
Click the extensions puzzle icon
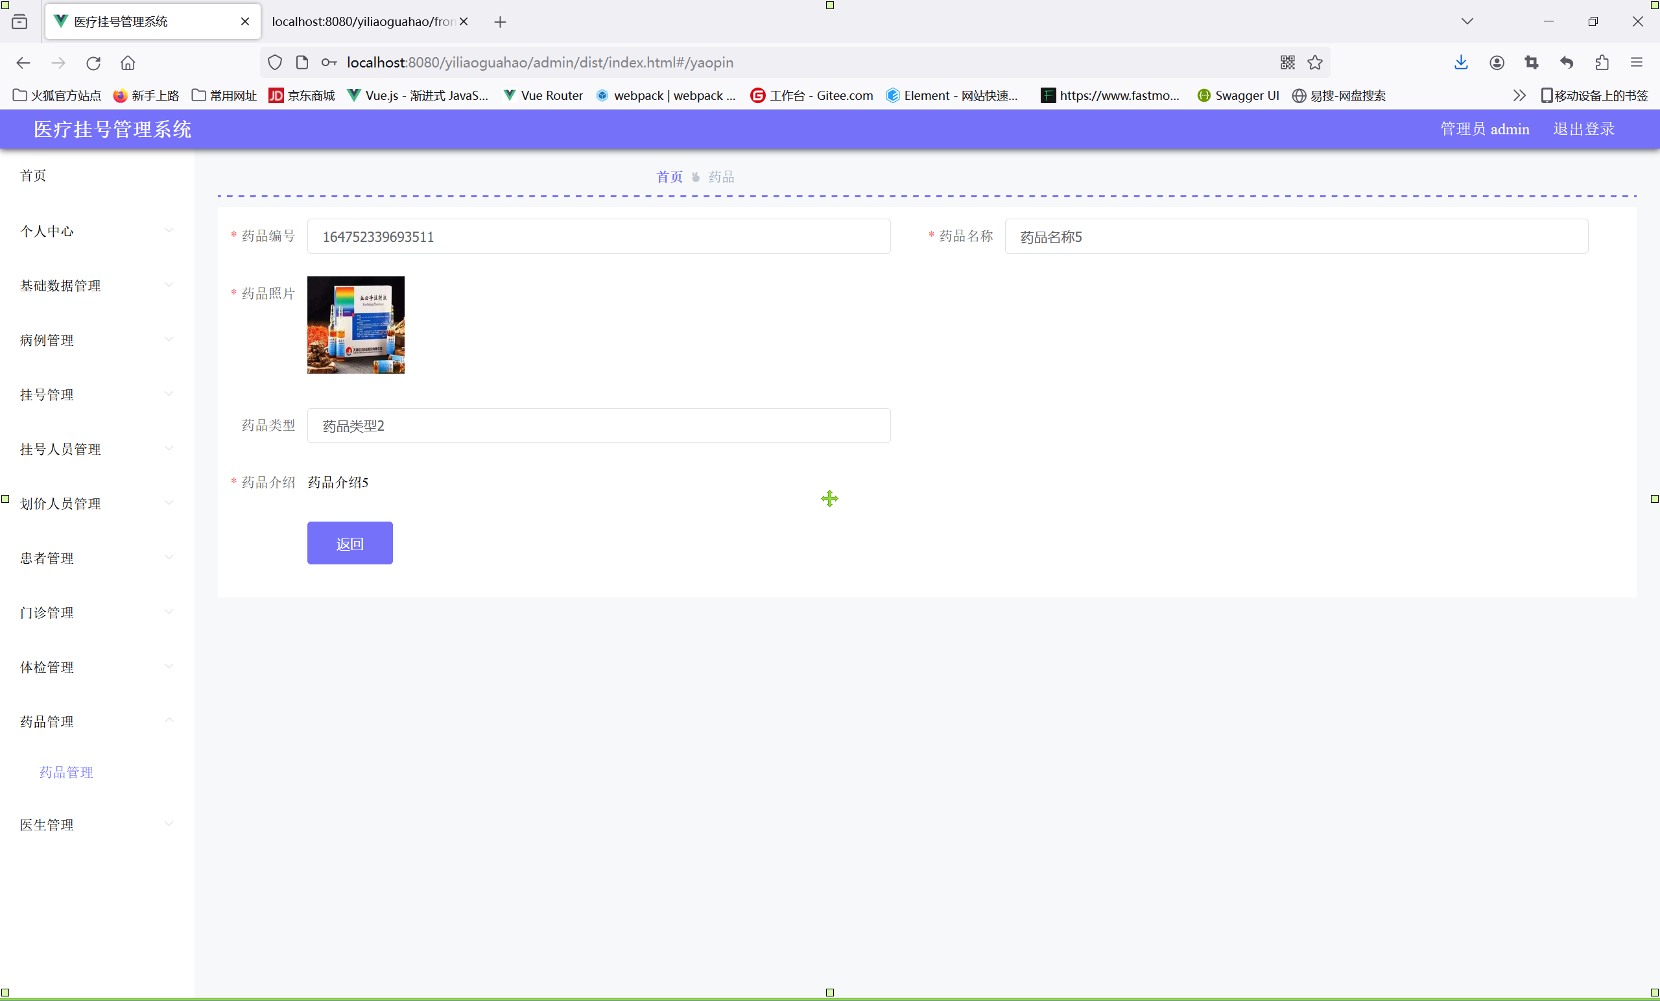click(x=1602, y=63)
